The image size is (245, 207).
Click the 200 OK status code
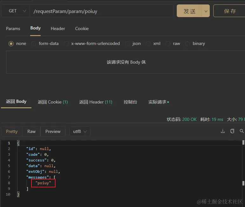pos(189,119)
